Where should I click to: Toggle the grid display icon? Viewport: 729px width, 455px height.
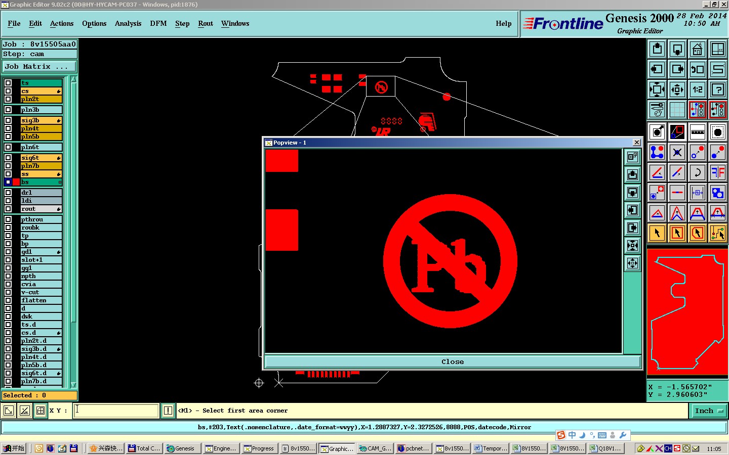(677, 110)
